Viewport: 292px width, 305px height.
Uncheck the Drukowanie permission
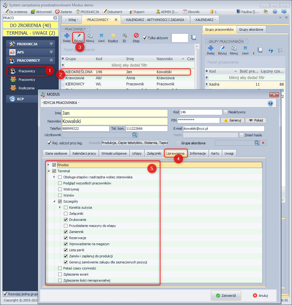tap(66, 220)
